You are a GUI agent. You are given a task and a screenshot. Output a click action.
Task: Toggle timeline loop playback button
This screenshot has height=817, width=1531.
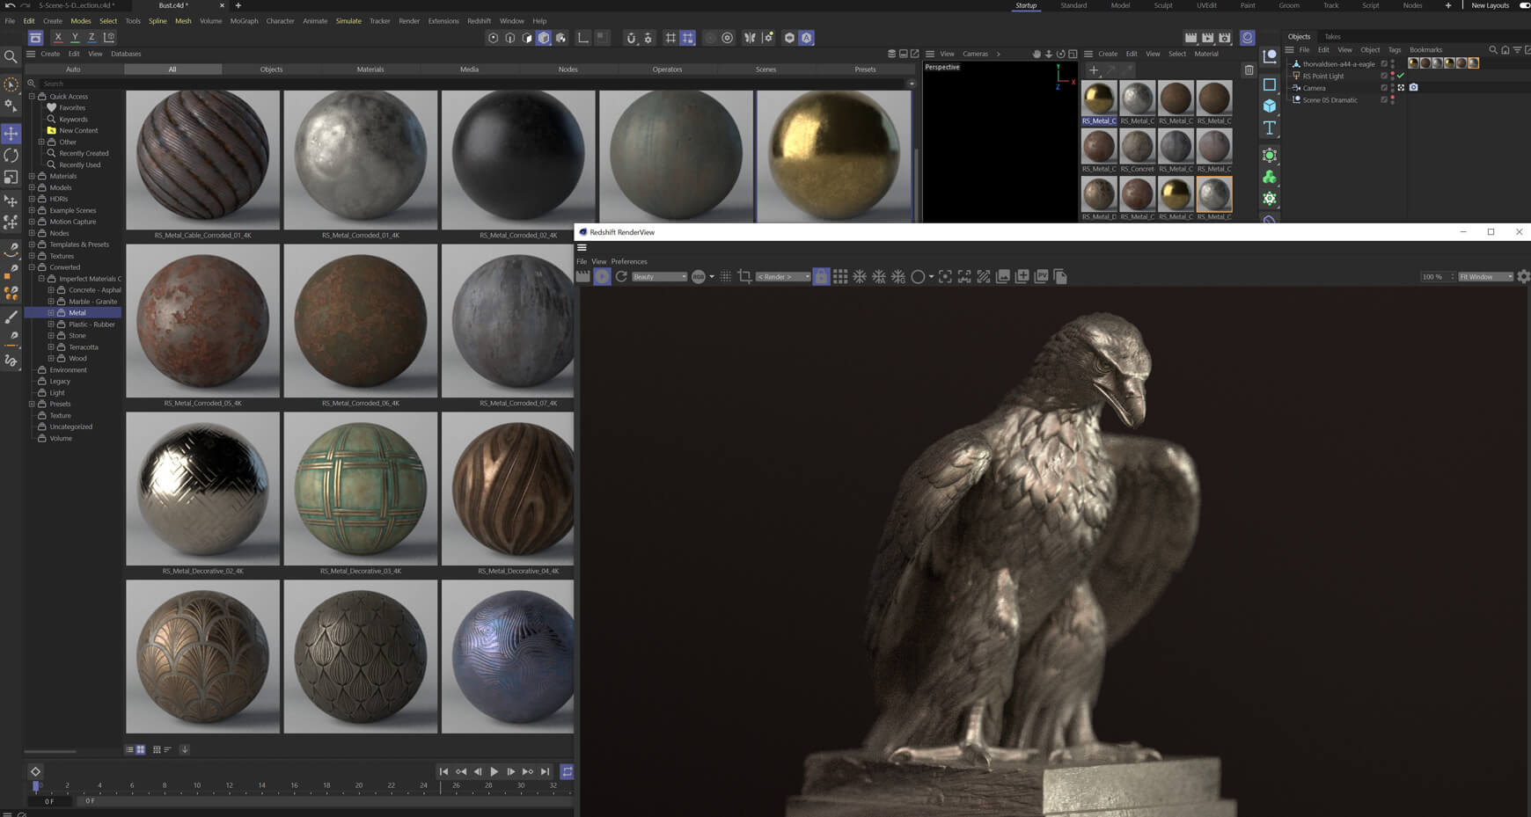point(567,771)
